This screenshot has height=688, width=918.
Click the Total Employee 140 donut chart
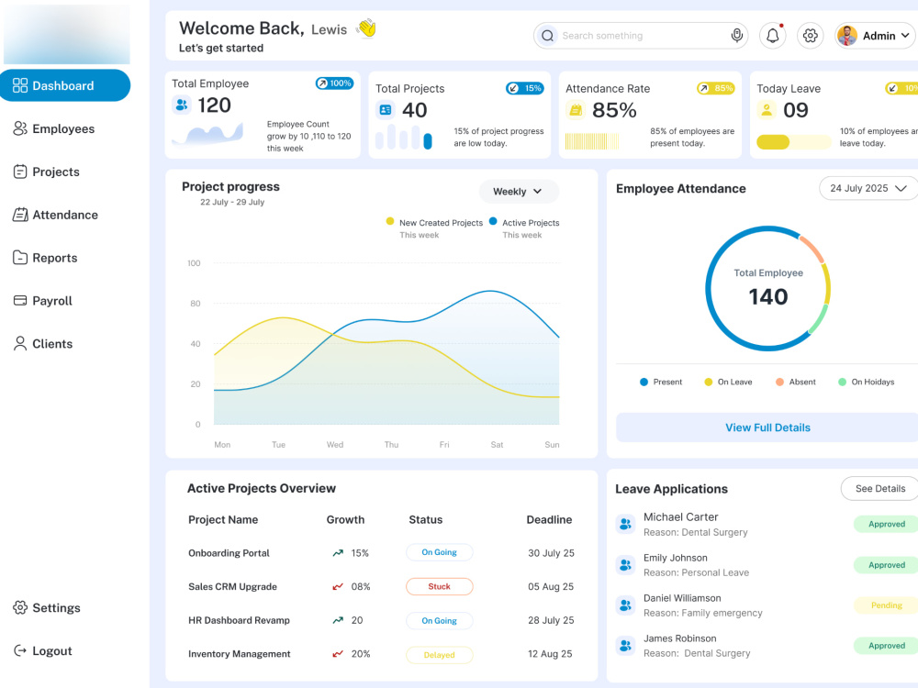(x=767, y=288)
